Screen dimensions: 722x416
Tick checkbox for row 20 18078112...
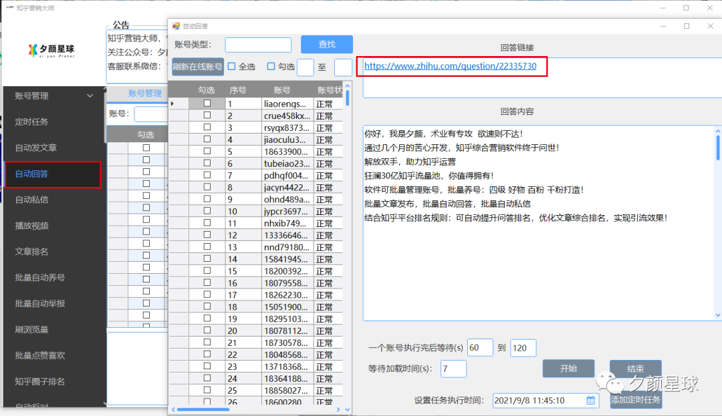coord(207,331)
